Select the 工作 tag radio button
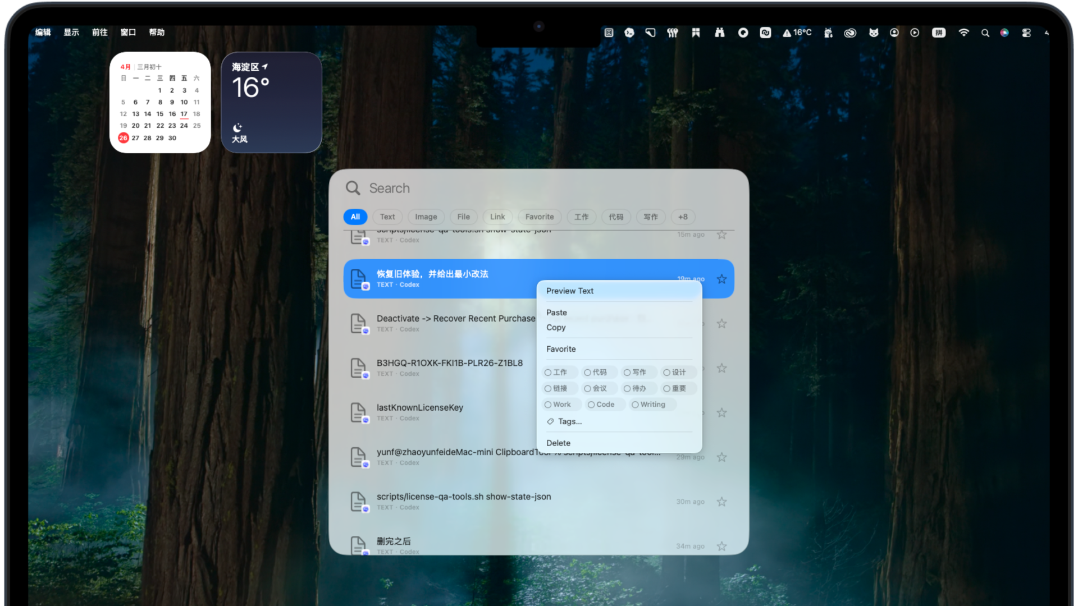This screenshot has width=1078, height=606. point(548,373)
